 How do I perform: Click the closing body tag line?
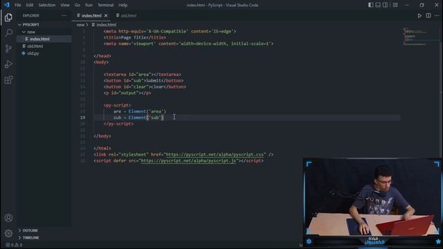(x=102, y=136)
